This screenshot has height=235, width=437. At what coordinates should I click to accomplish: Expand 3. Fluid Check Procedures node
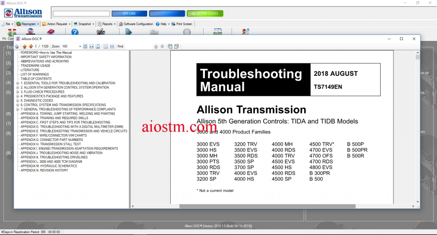[17, 92]
